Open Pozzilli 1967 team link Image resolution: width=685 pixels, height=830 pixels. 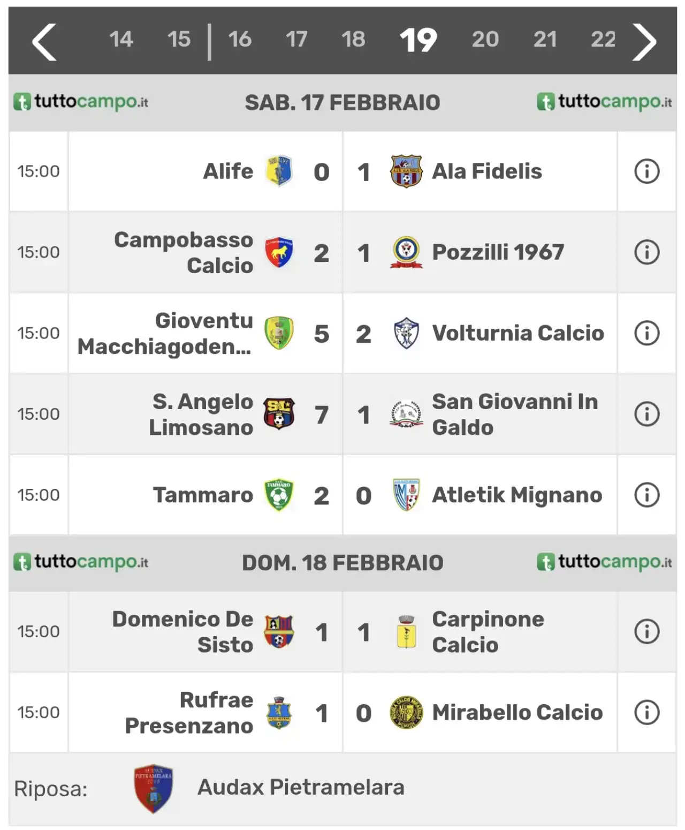click(498, 252)
